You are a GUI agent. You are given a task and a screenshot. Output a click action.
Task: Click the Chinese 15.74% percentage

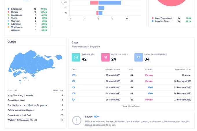tap(44, 12)
